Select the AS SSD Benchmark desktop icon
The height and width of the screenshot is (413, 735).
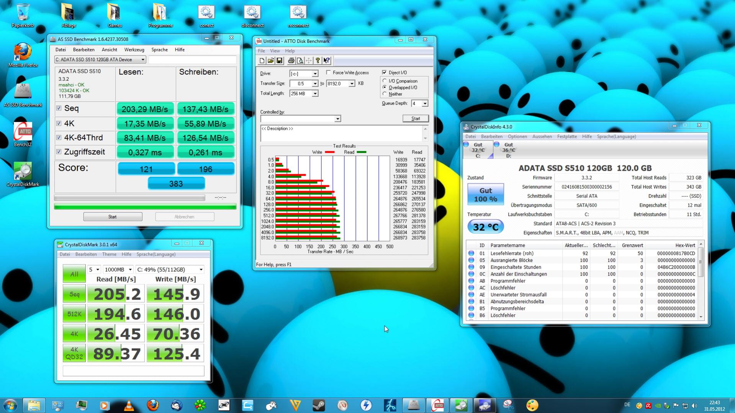click(x=23, y=95)
